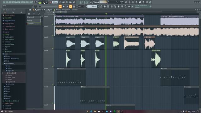This screenshot has height=113, width=201.
Task: Show pattern clips in picker panel
Action: pyautogui.click(x=29, y=14)
